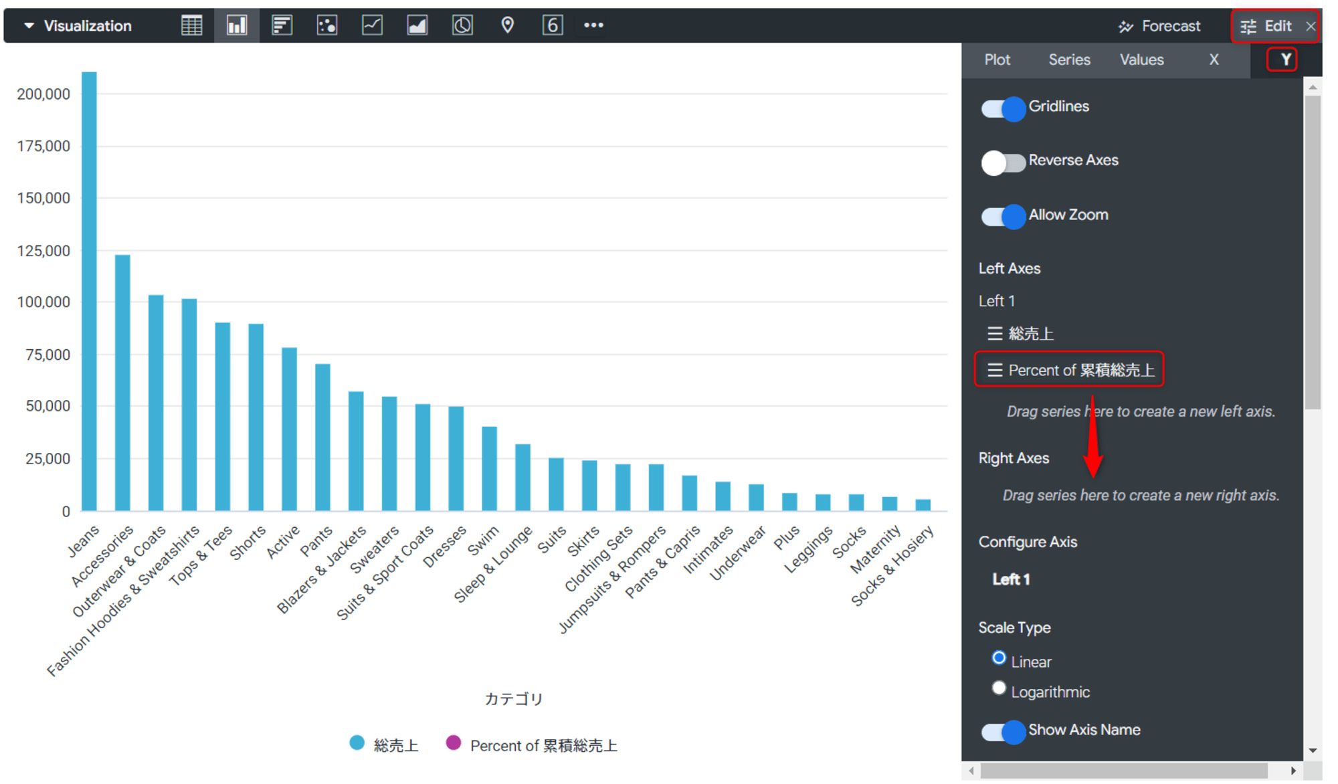
Task: Switch to the X axis tab
Action: 1214,60
